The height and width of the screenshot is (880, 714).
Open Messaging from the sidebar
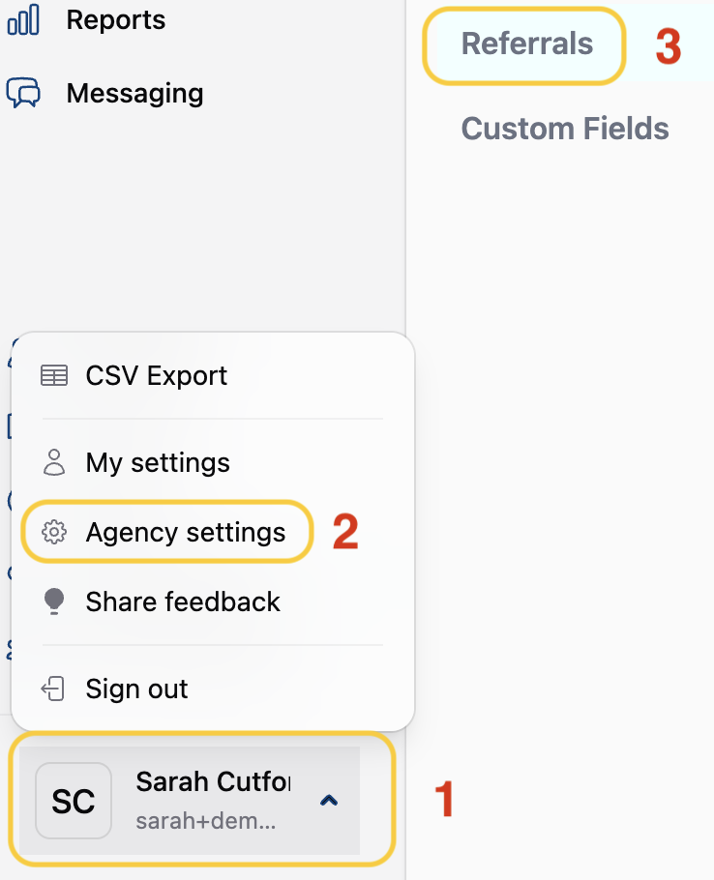point(134,93)
